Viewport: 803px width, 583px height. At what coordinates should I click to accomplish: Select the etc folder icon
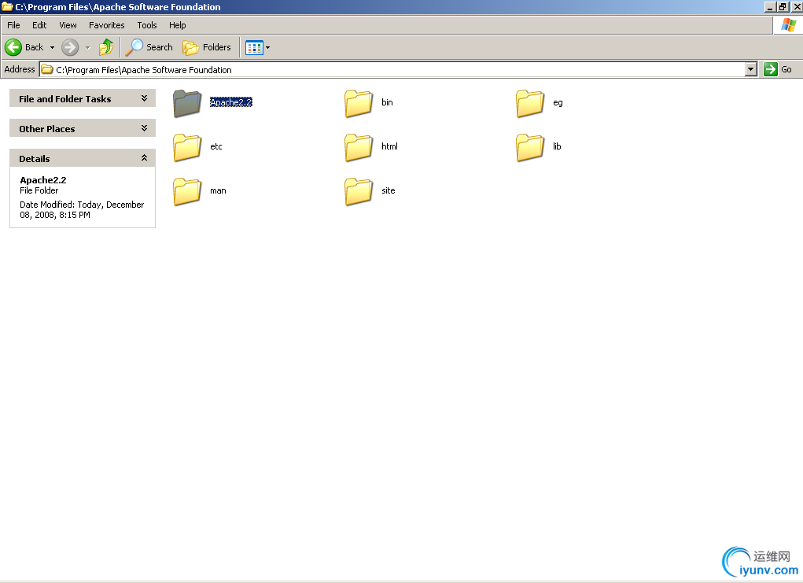click(x=187, y=147)
